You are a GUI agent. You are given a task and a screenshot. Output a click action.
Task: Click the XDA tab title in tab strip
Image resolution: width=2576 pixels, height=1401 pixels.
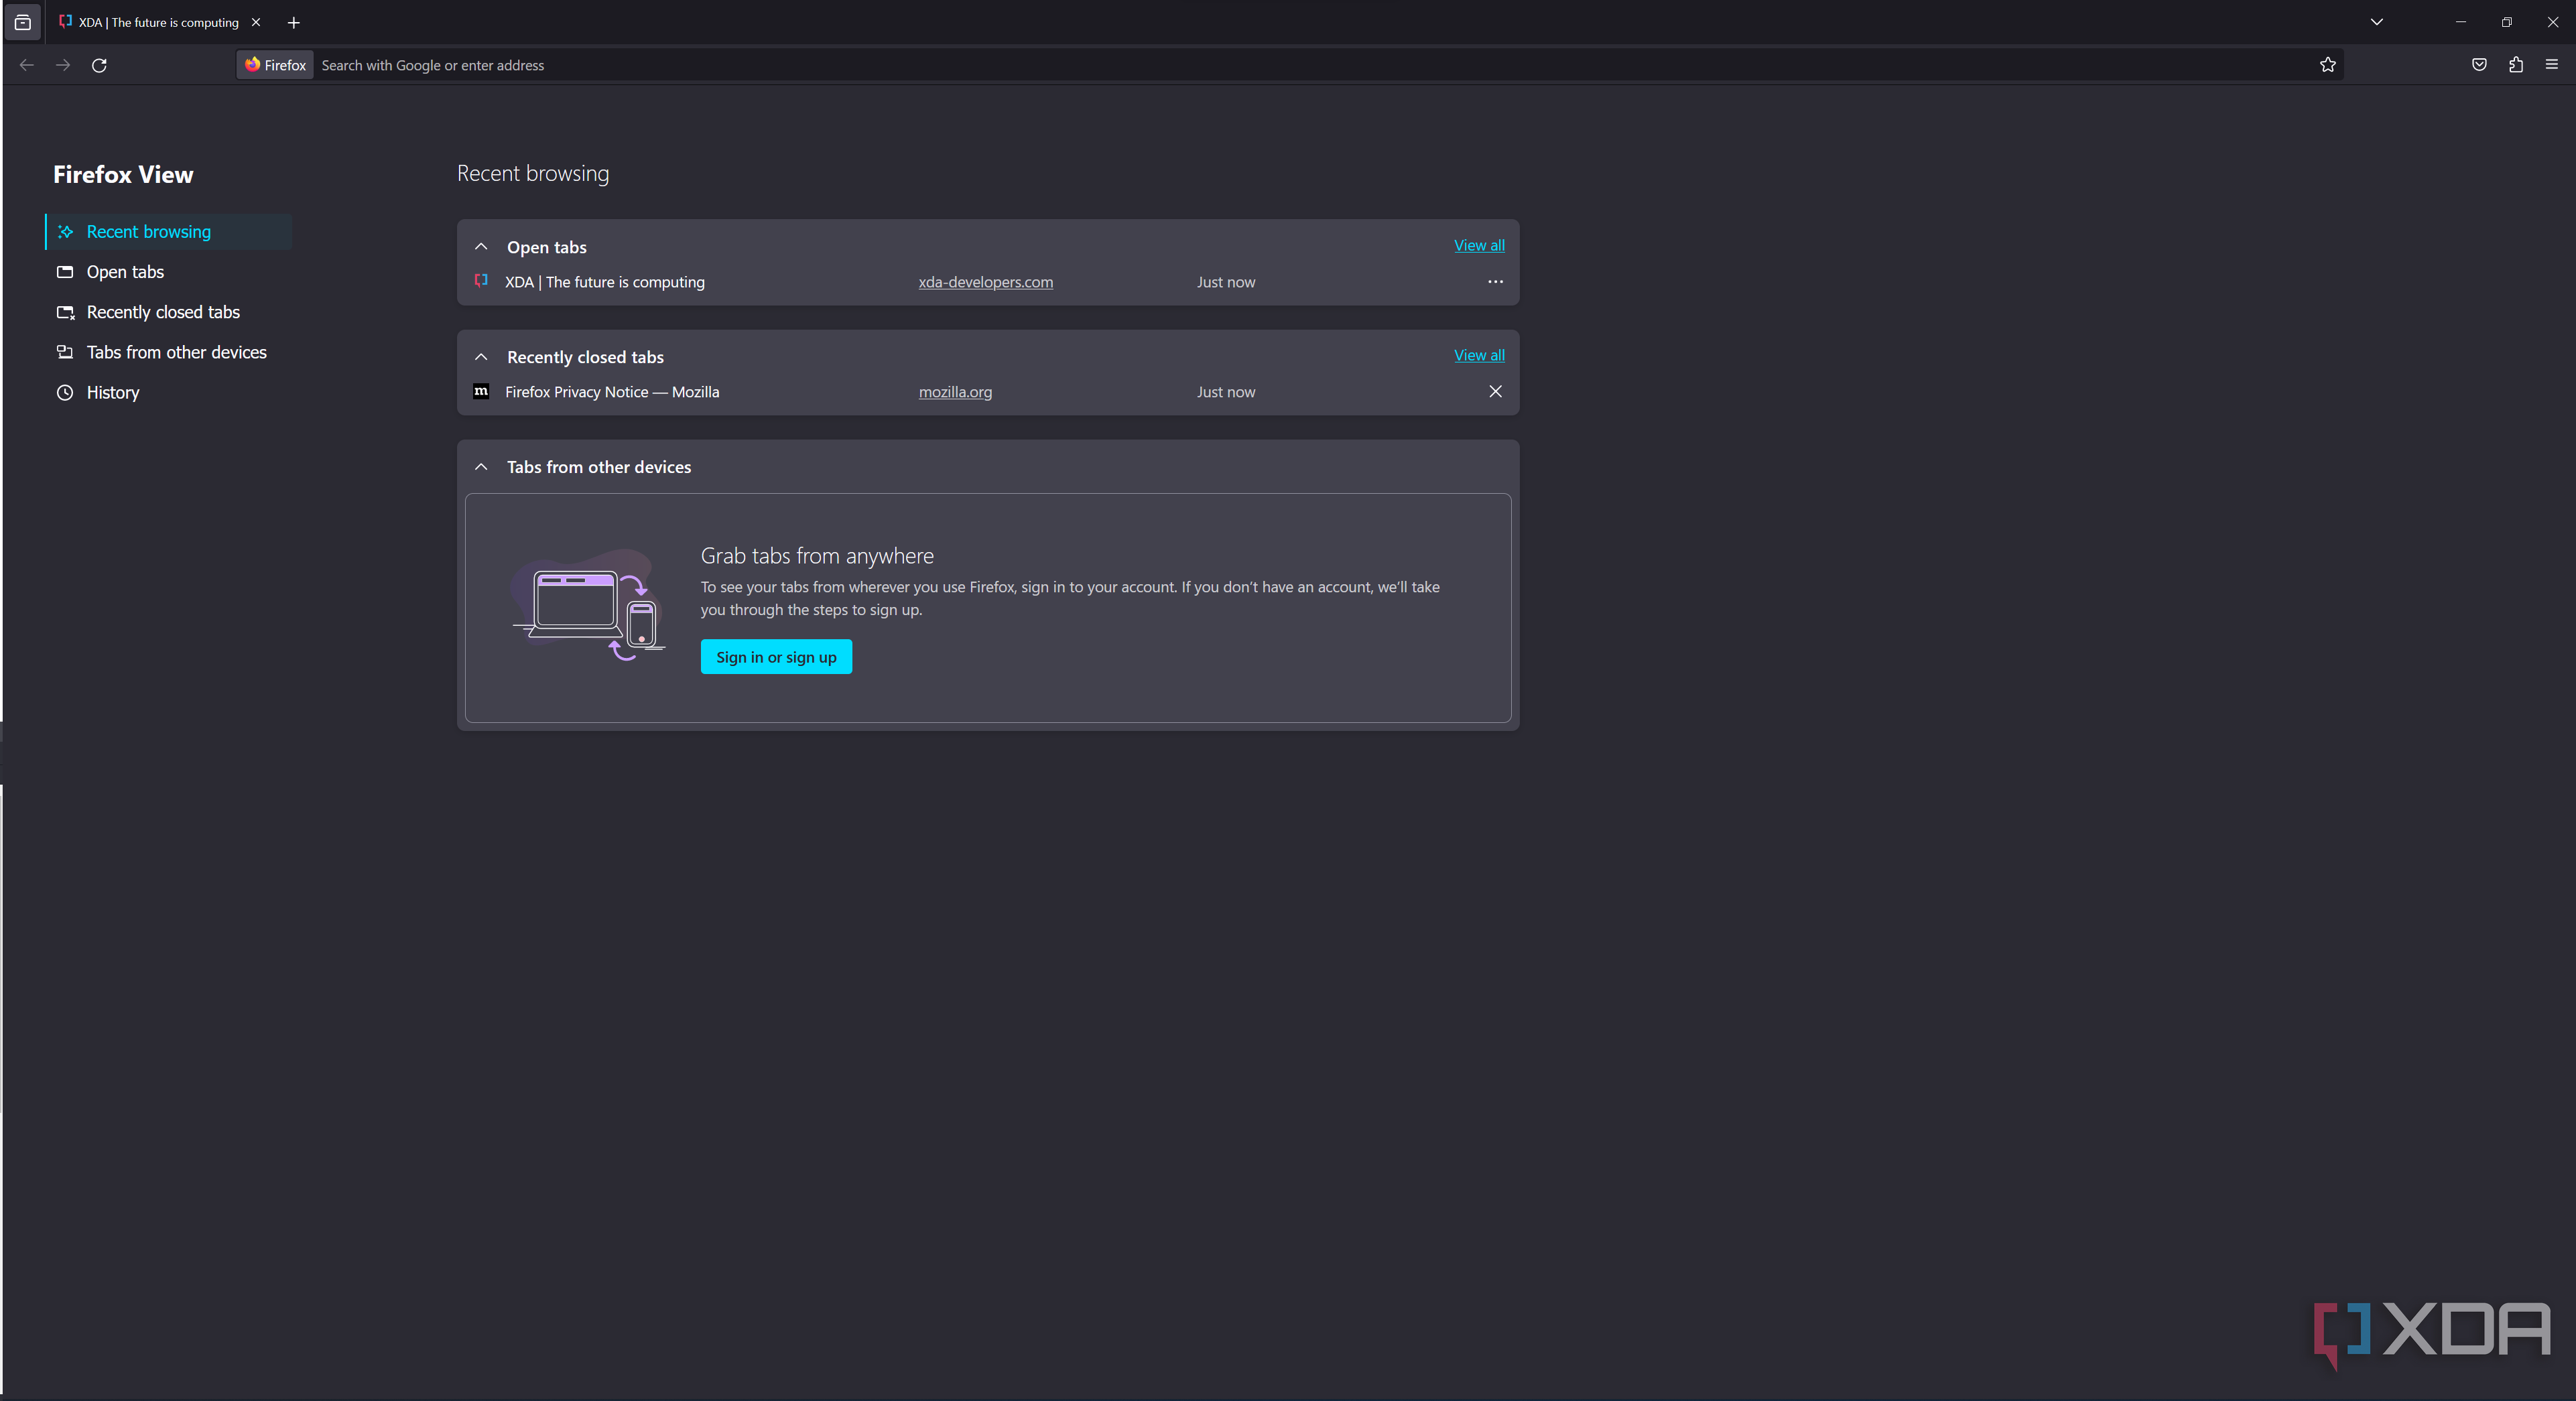click(159, 22)
